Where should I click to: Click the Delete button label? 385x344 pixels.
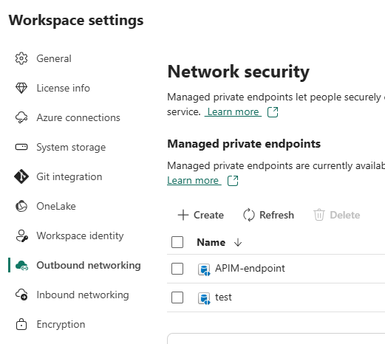tap(345, 215)
